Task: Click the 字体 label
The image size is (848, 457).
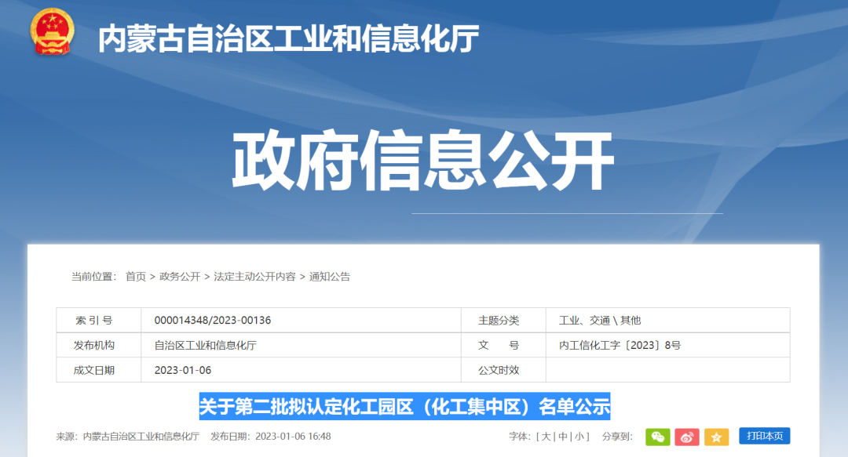Action: tap(519, 437)
